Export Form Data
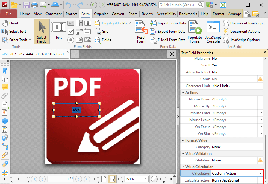Viewport: 268px width, 184px height. pos(168,31)
